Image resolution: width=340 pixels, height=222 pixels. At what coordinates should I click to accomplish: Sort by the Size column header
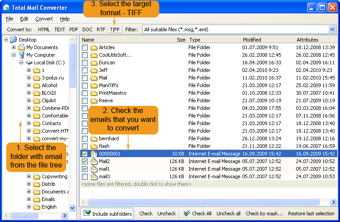point(160,40)
